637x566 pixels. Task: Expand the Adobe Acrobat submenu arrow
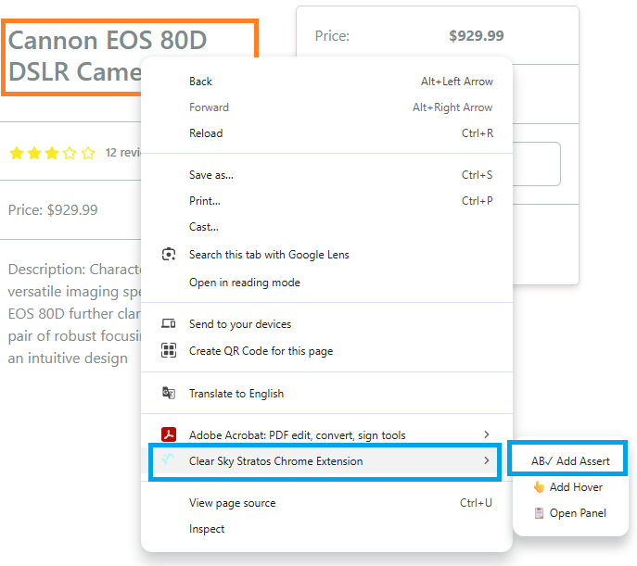pos(487,435)
